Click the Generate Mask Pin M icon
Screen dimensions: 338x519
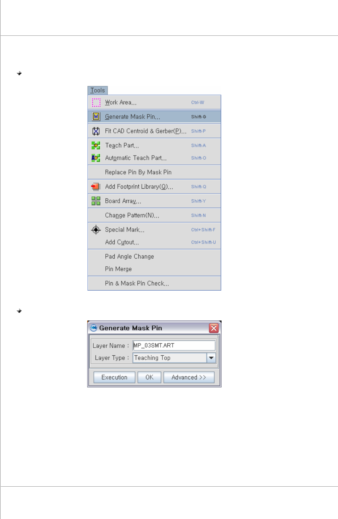pos(96,116)
